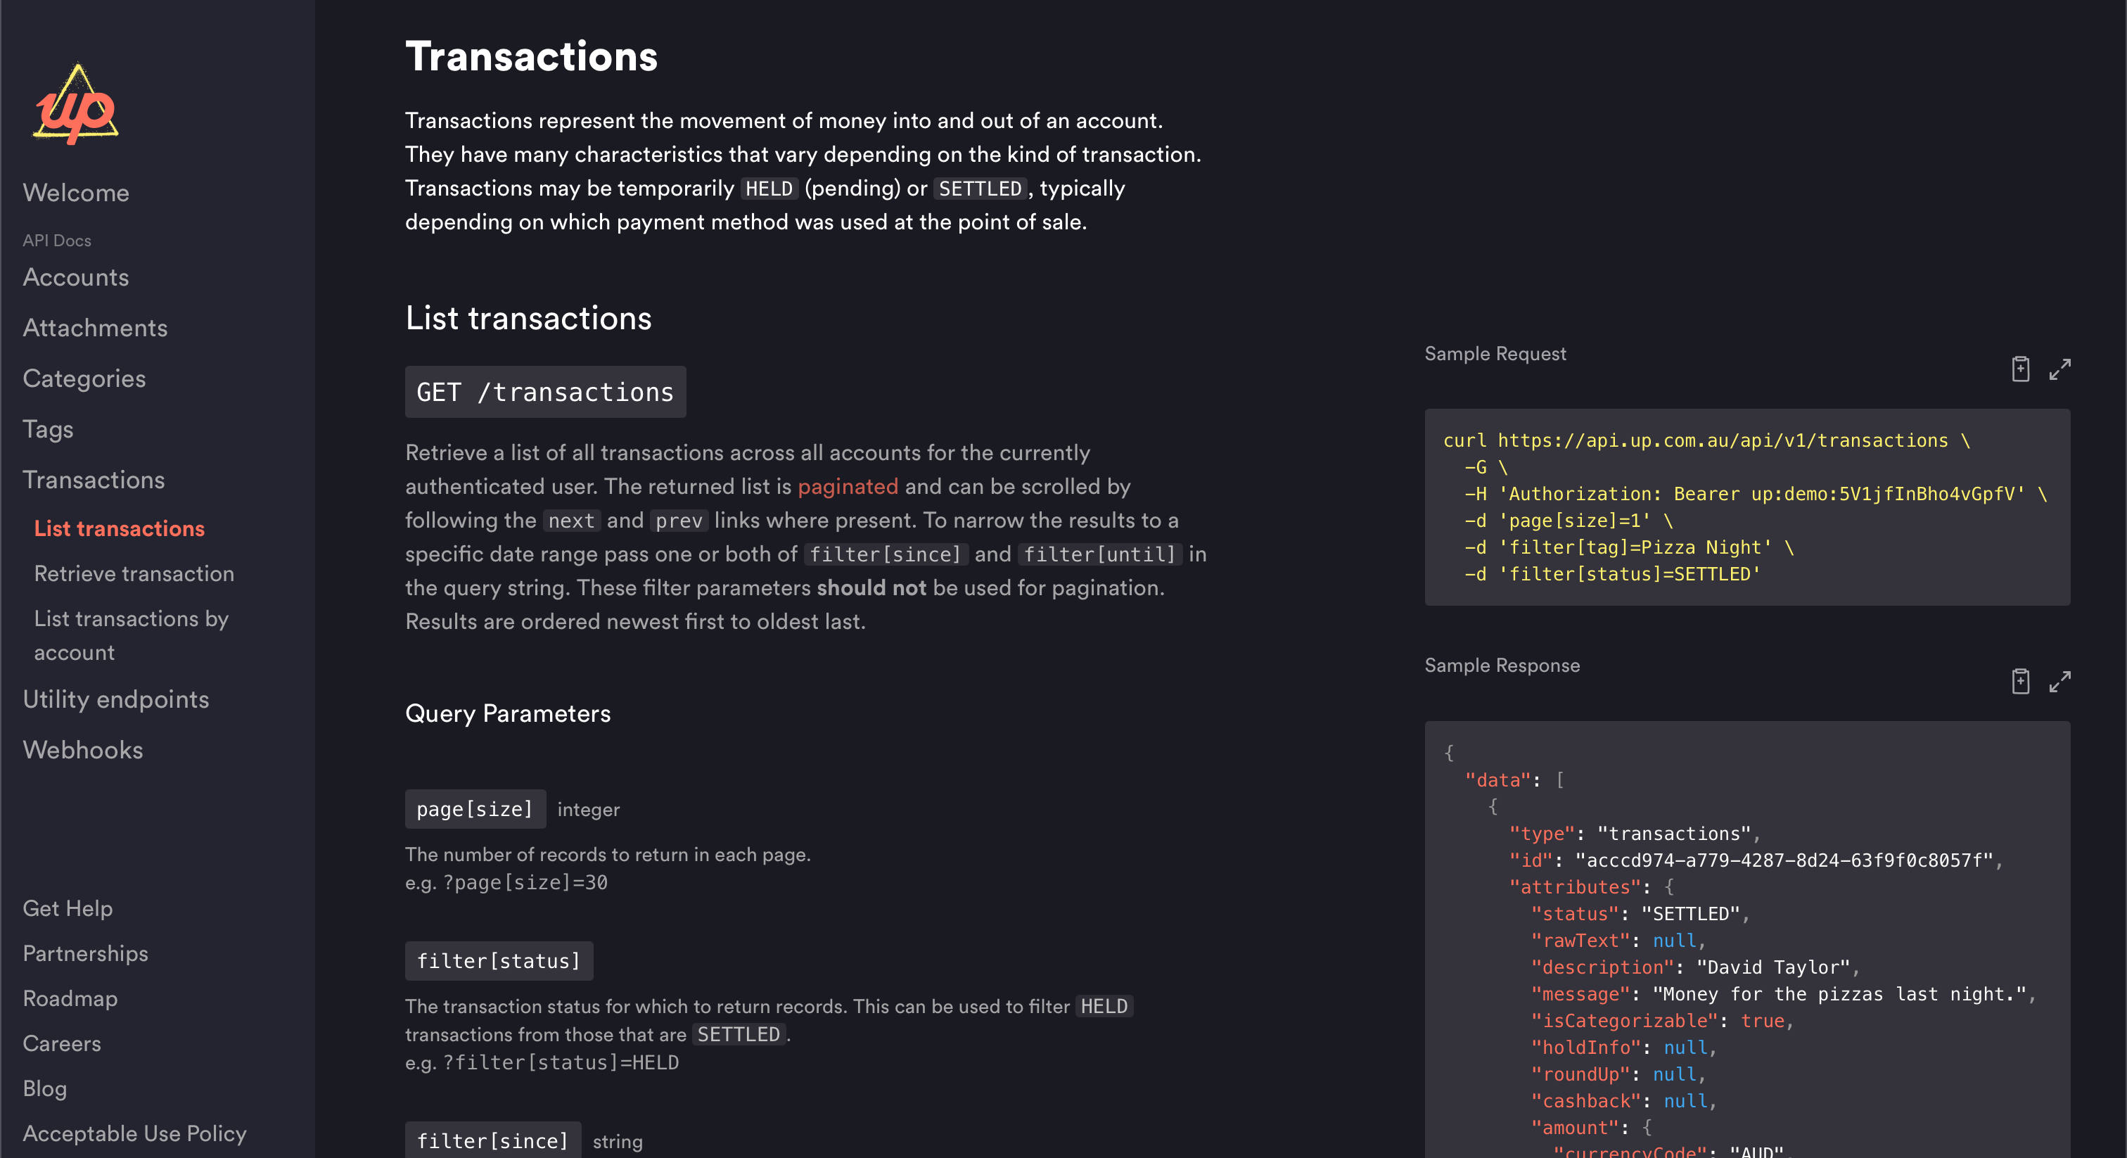Open the Welcome page

[x=76, y=193]
